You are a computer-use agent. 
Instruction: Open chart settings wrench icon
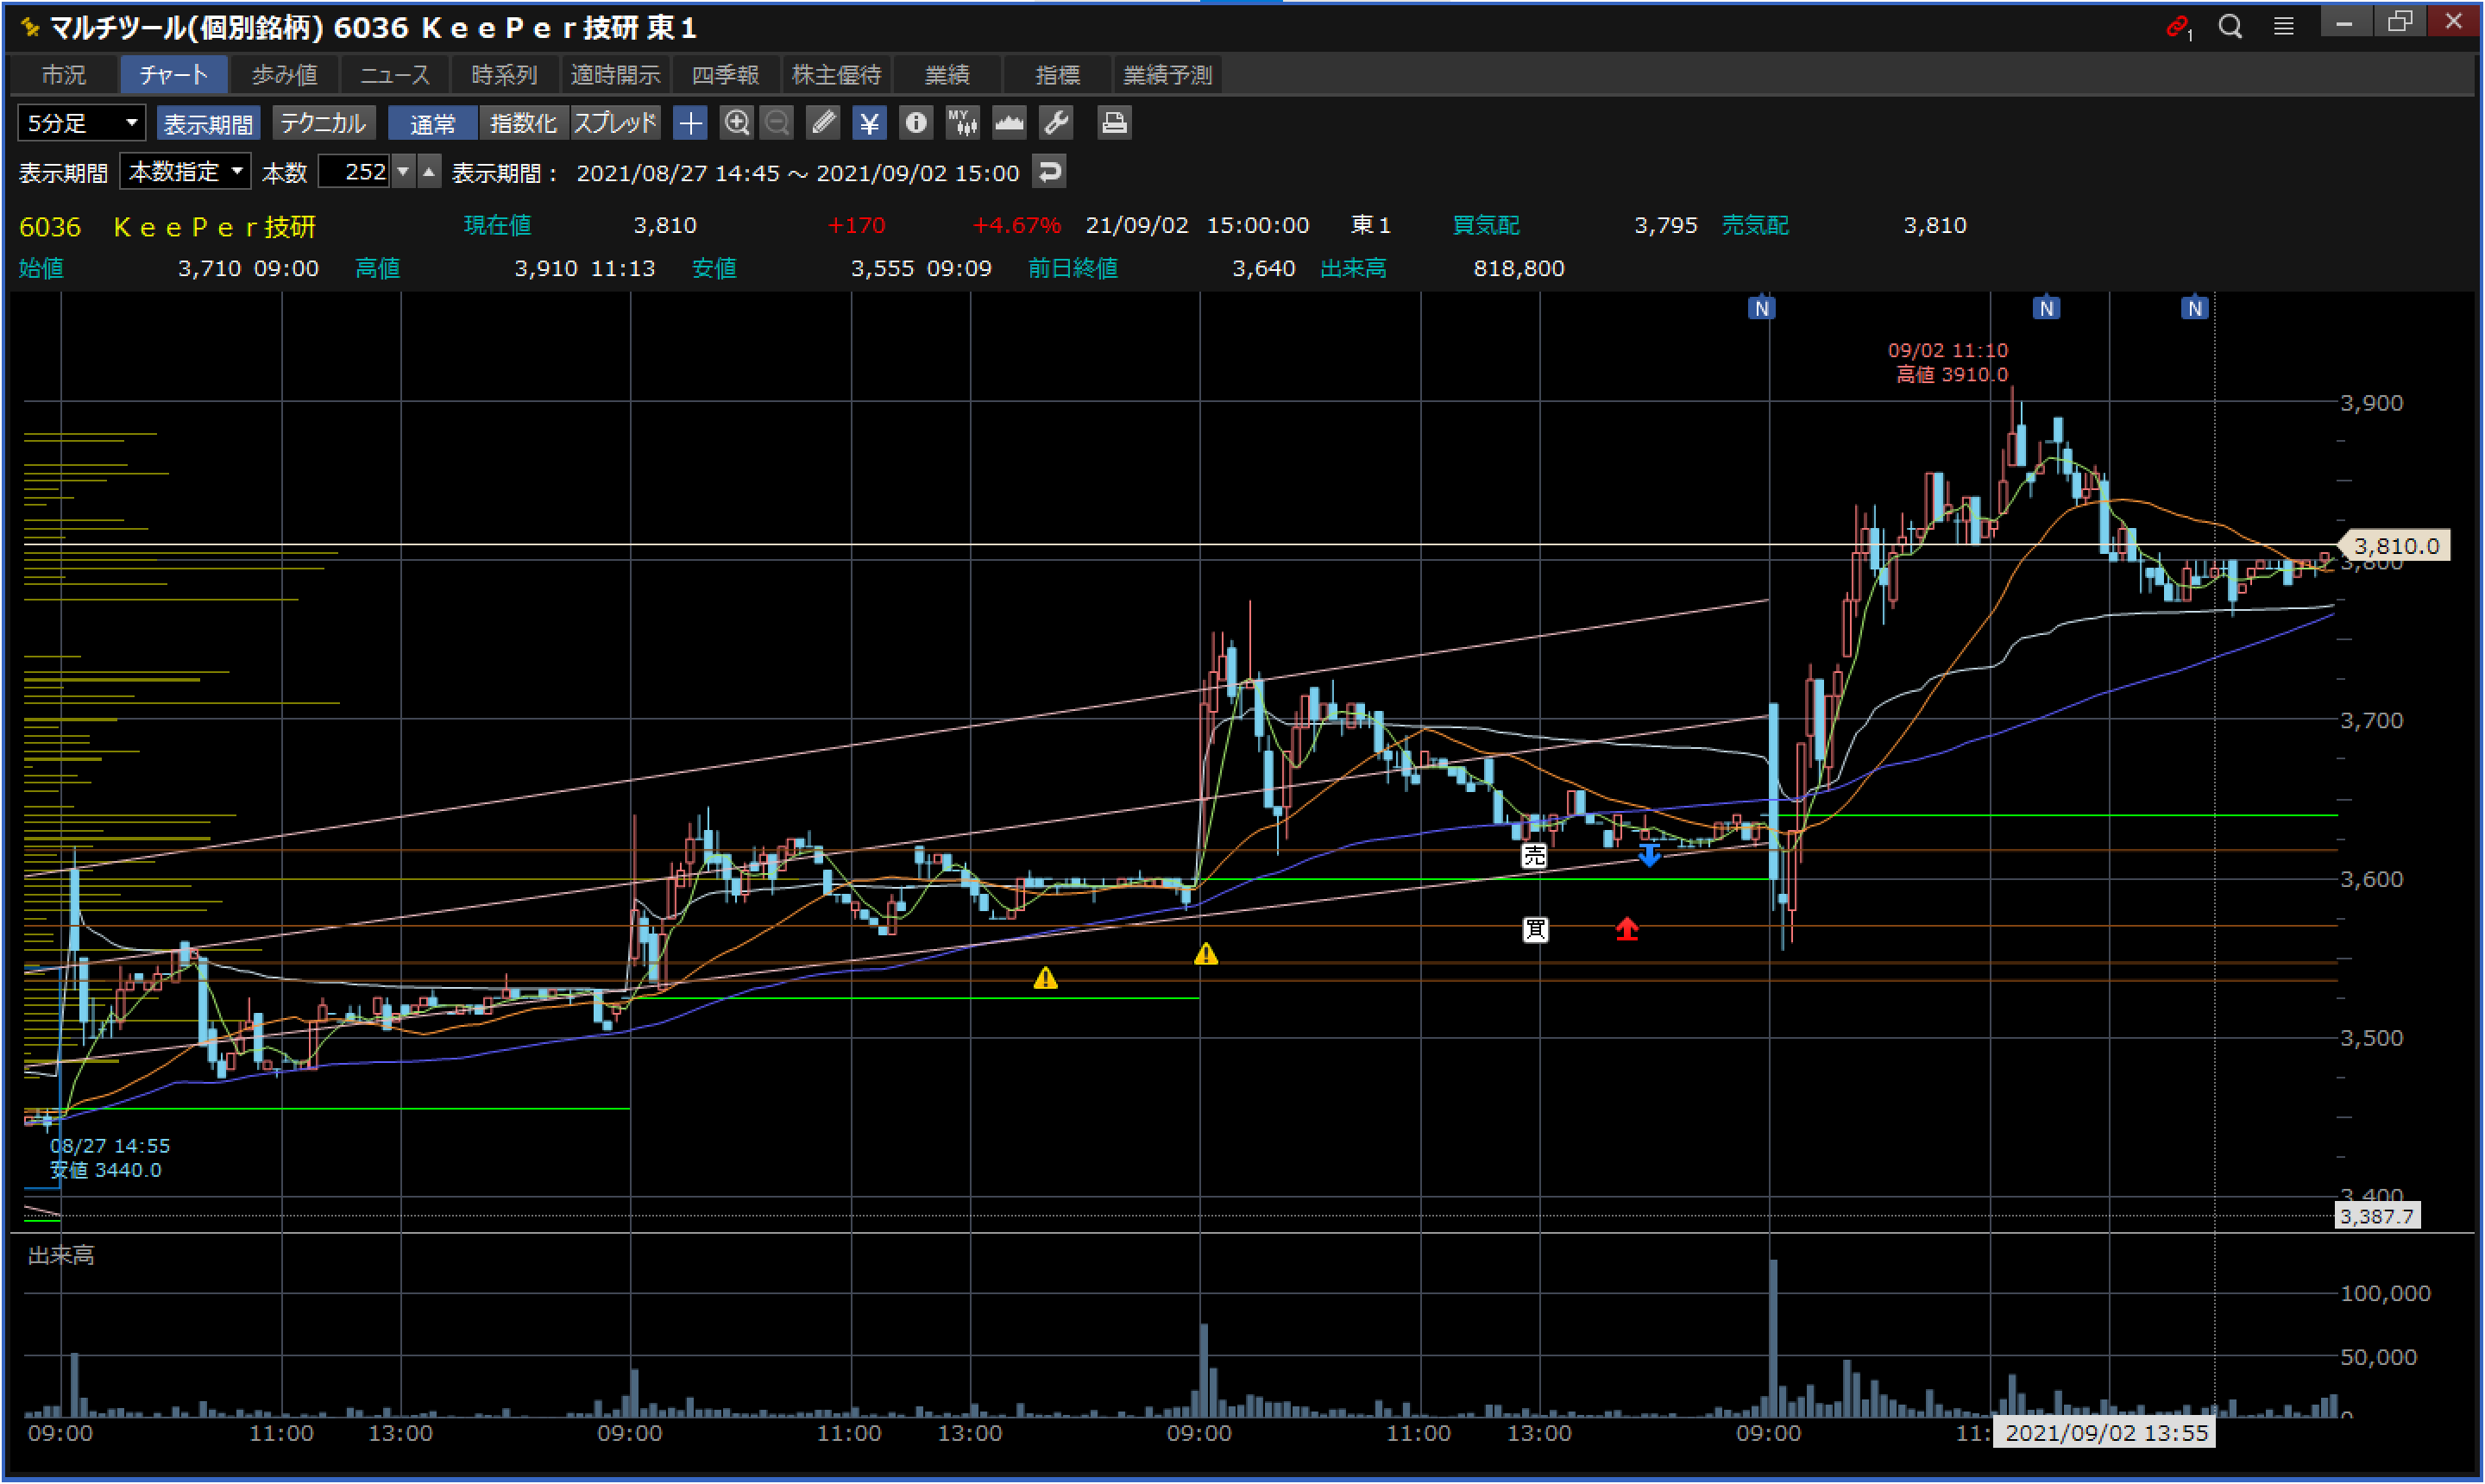tap(1056, 123)
